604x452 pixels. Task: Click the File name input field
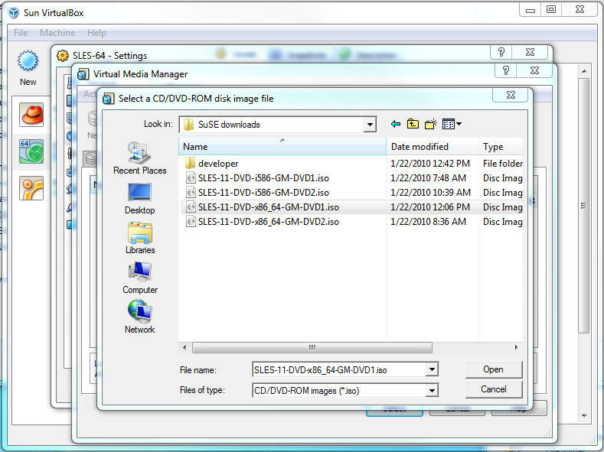pos(339,369)
